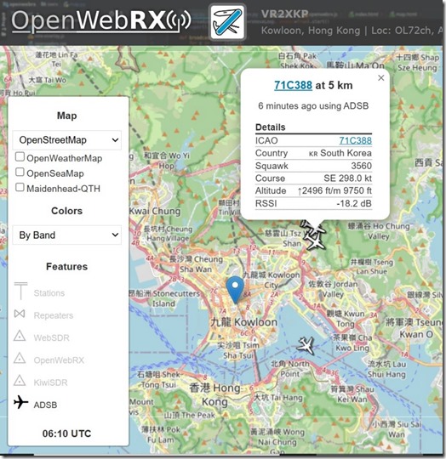Toggle the KiwiSDR feature icon
Image resolution: width=446 pixels, height=459 pixels.
[x=20, y=380]
